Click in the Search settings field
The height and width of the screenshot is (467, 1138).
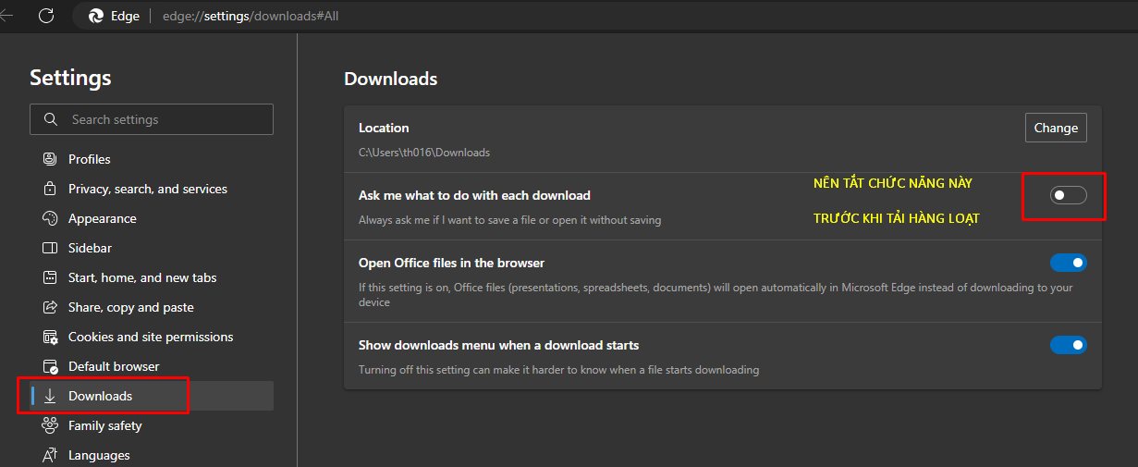(x=152, y=119)
